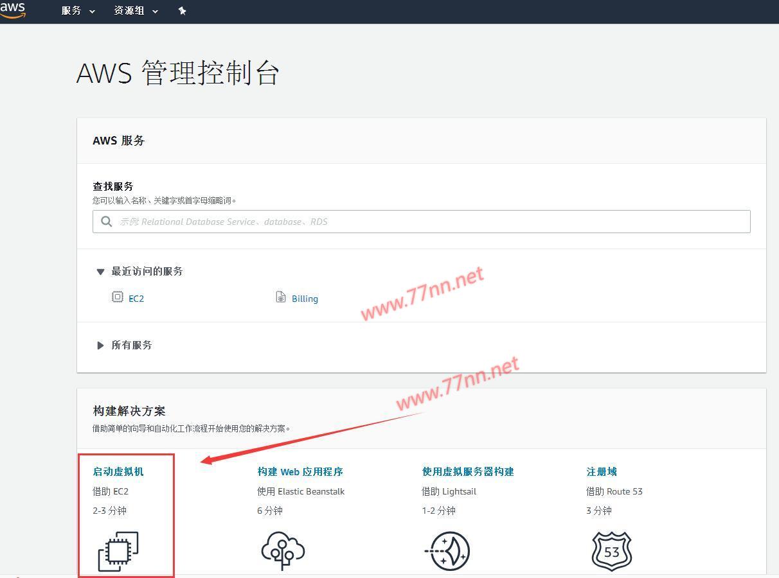
Task: Open the 构建 Web 应用程序 link
Action: [x=300, y=471]
